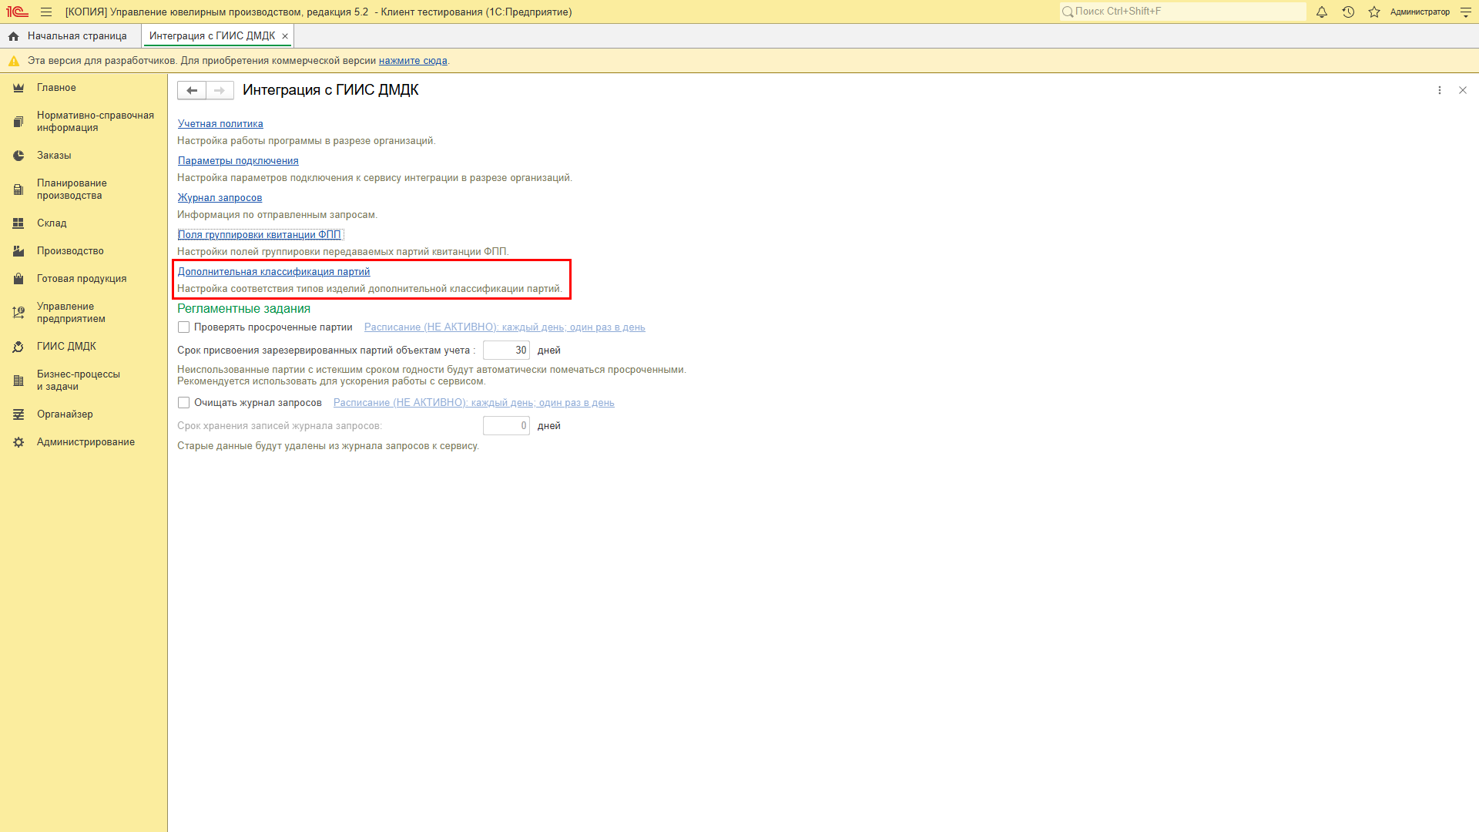Open schedule link for Проверять просроченные партии
The height and width of the screenshot is (832, 1479).
pos(505,327)
